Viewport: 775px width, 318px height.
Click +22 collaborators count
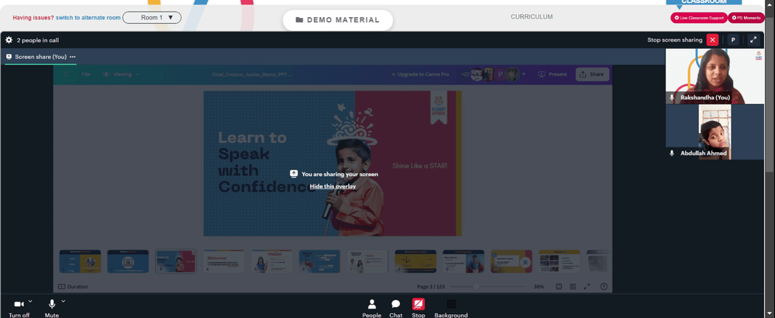click(464, 74)
